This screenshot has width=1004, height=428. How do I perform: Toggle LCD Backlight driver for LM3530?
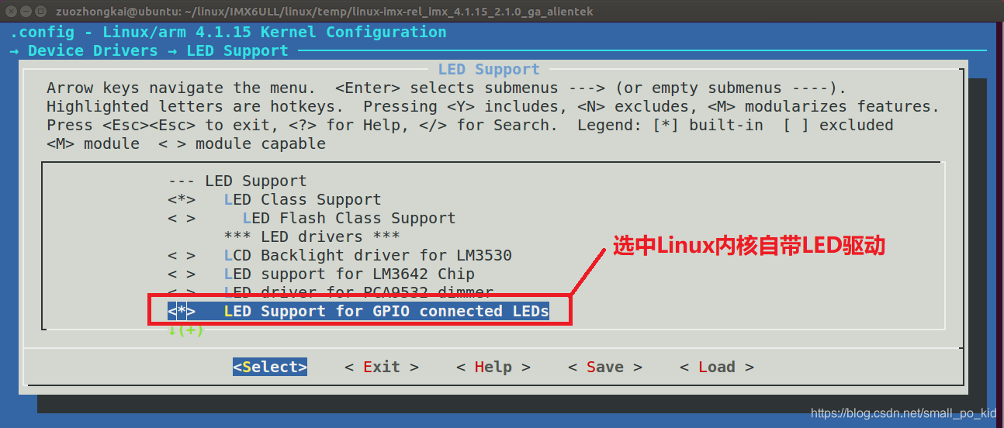[x=339, y=255]
